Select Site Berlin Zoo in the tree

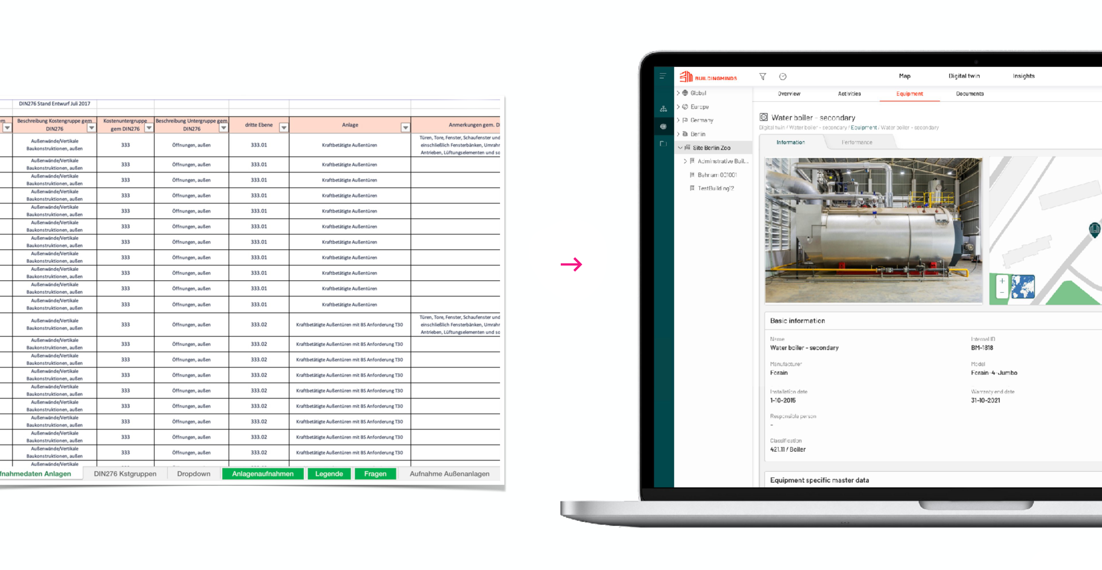pos(713,147)
